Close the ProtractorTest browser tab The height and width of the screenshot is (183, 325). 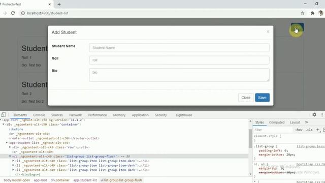point(50,4)
